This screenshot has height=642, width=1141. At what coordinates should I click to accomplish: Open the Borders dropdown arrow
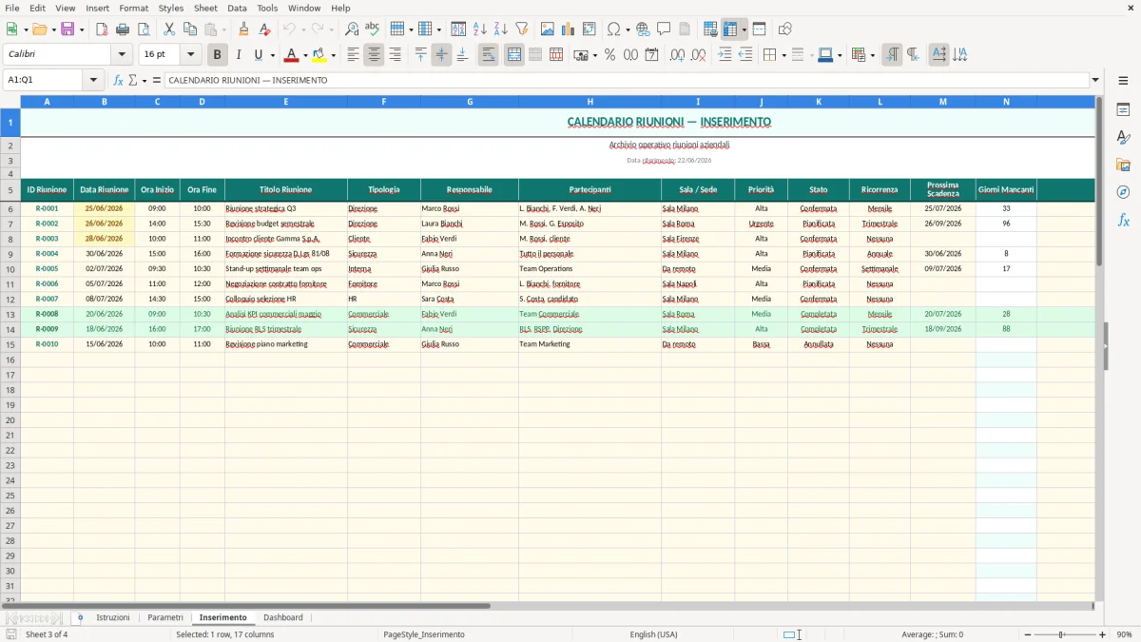(x=783, y=55)
